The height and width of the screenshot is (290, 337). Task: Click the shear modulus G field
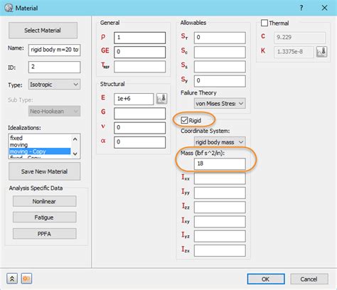pyautogui.click(x=139, y=113)
